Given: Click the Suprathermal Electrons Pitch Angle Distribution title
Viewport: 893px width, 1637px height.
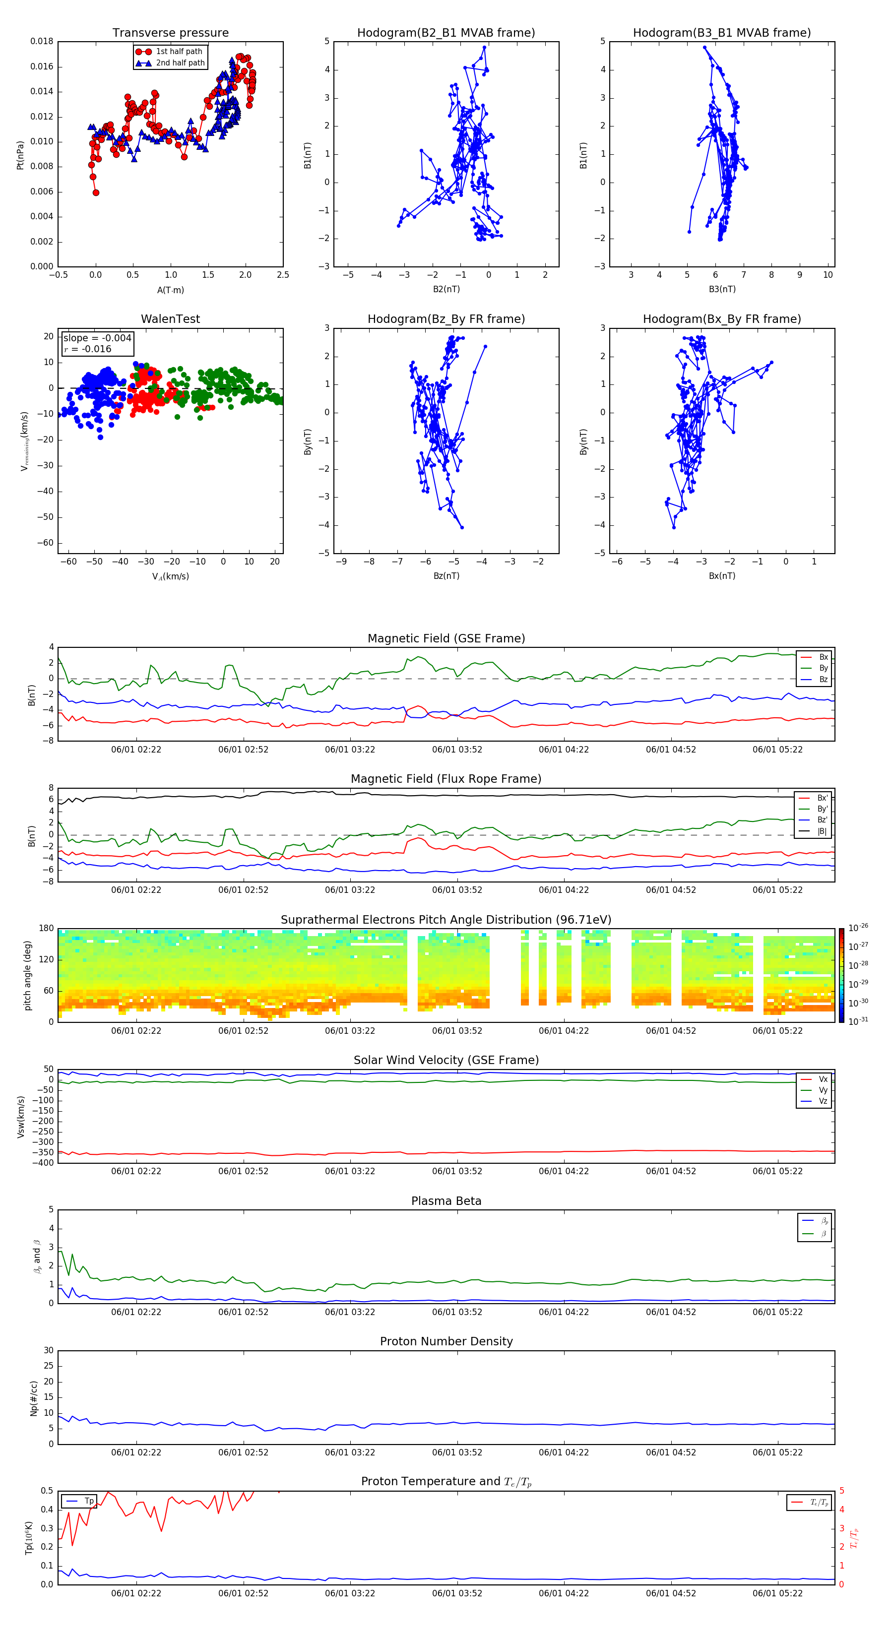Looking at the screenshot, I should click(x=446, y=920).
